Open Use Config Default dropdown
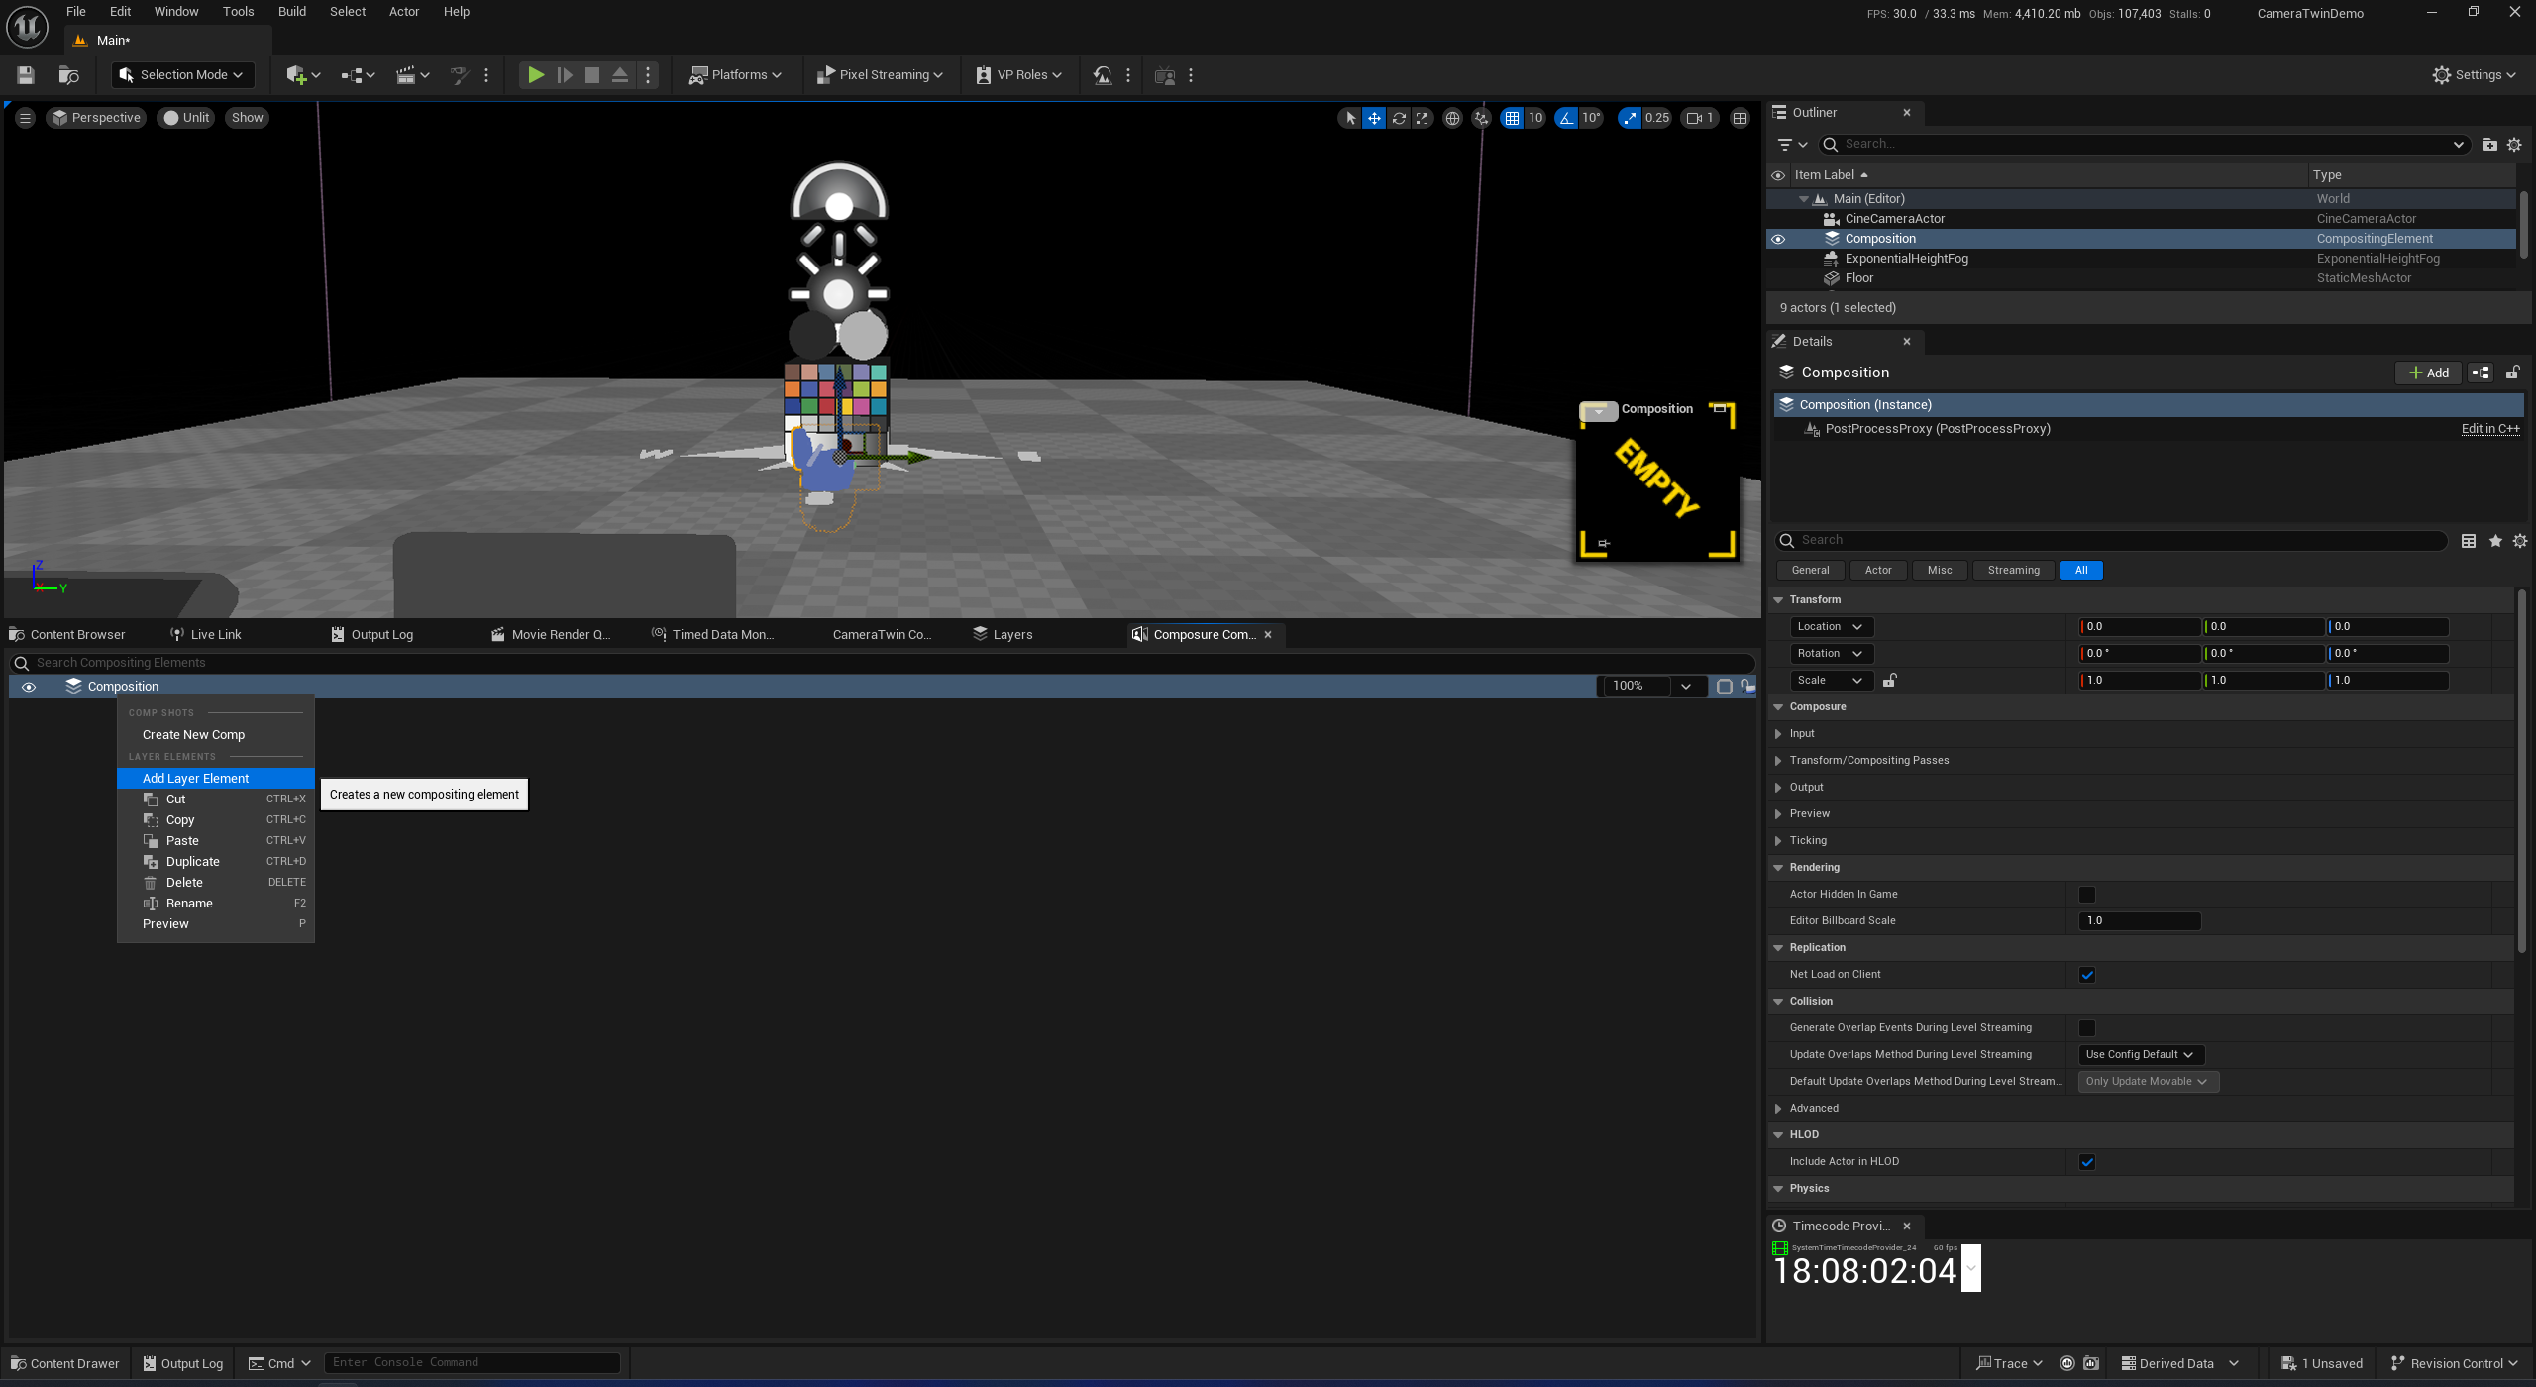2536x1387 pixels. [x=2140, y=1055]
